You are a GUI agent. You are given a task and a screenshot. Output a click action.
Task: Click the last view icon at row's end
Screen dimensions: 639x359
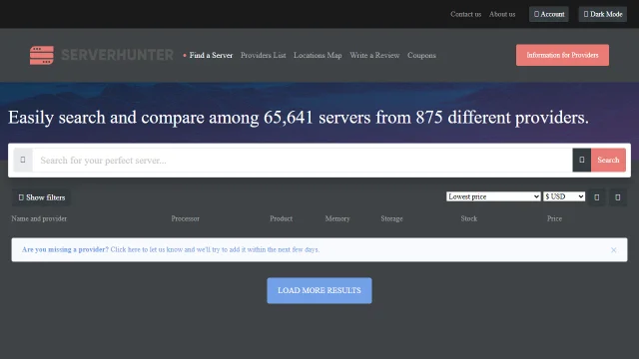(x=617, y=197)
